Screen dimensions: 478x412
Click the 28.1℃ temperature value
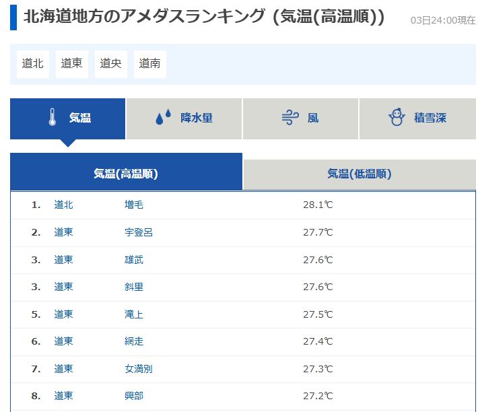click(x=318, y=205)
